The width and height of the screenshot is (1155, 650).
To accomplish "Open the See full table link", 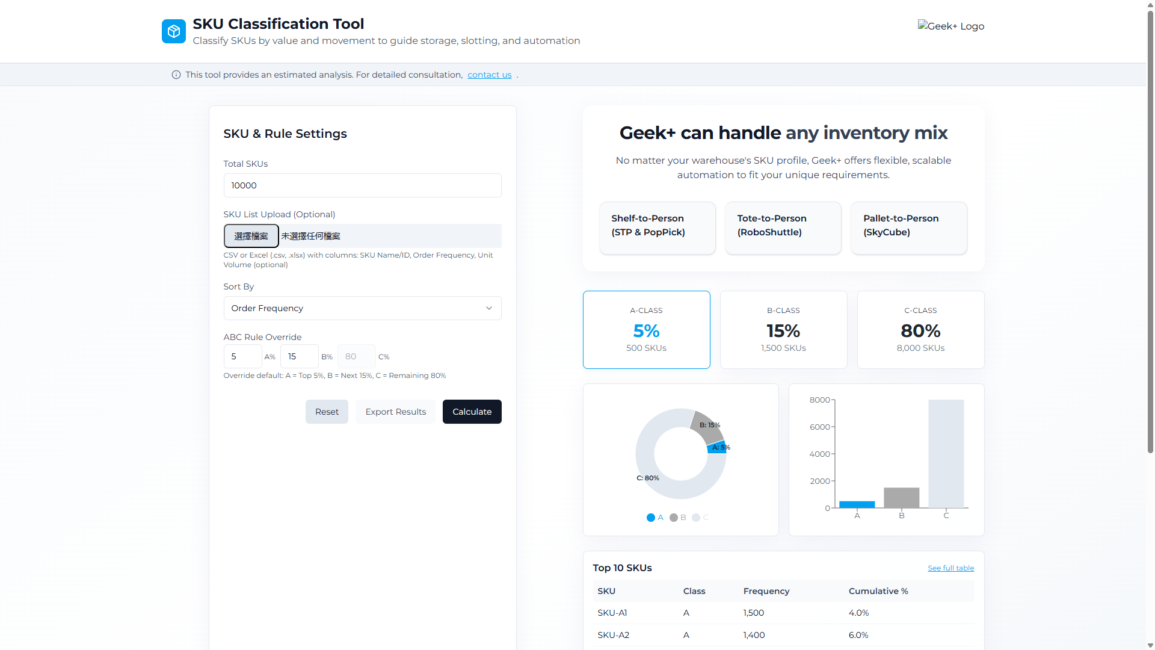I will 950,568.
